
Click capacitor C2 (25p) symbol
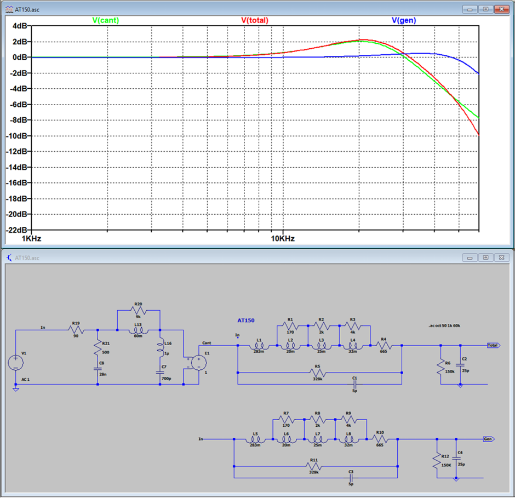460,365
